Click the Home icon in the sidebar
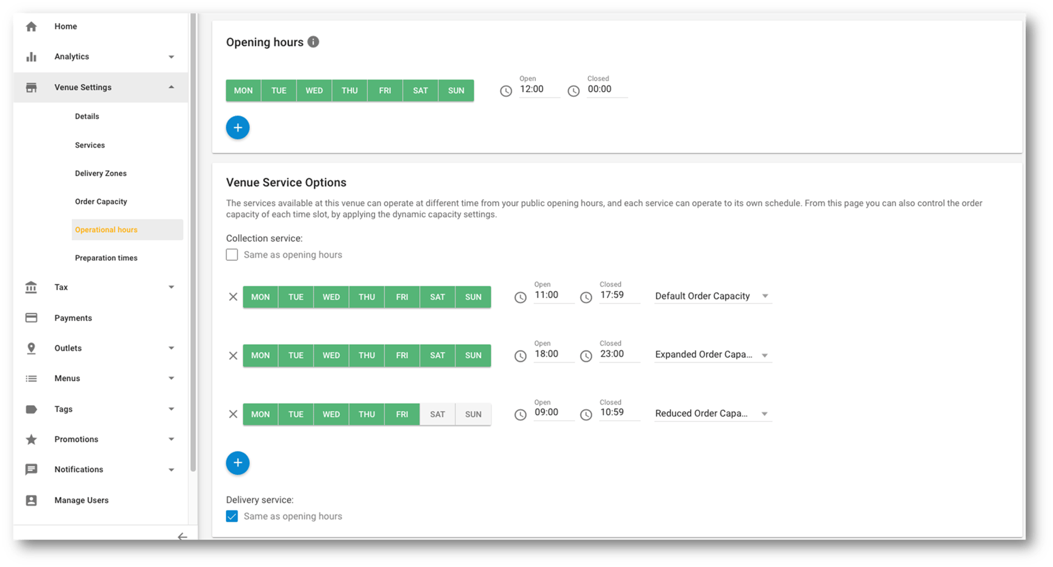This screenshot has height=567, width=1053. [x=31, y=26]
